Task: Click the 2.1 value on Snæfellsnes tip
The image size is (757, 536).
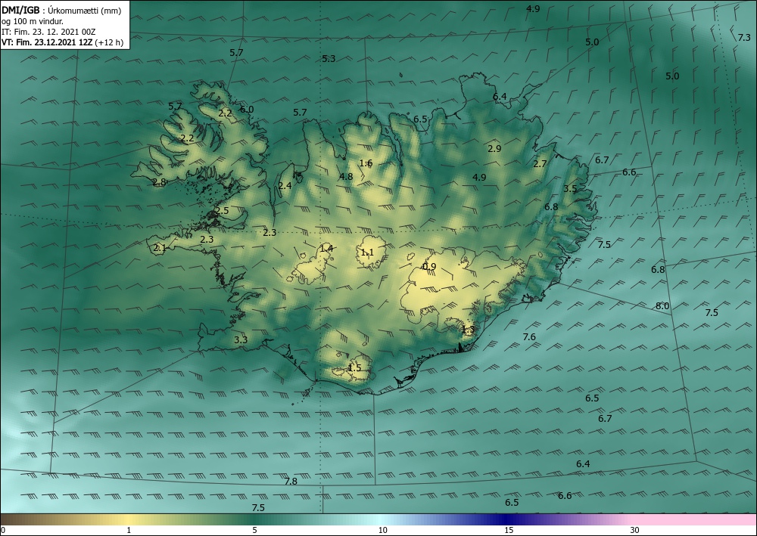Action: pyautogui.click(x=160, y=248)
